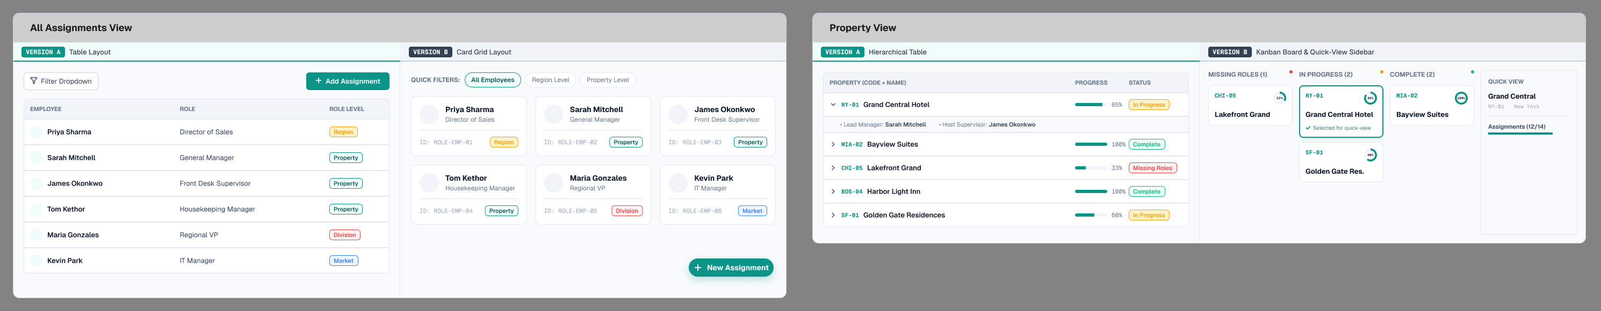Image resolution: width=1601 pixels, height=311 pixels.
Task: Toggle the All Employees quick filter
Action: coord(493,80)
